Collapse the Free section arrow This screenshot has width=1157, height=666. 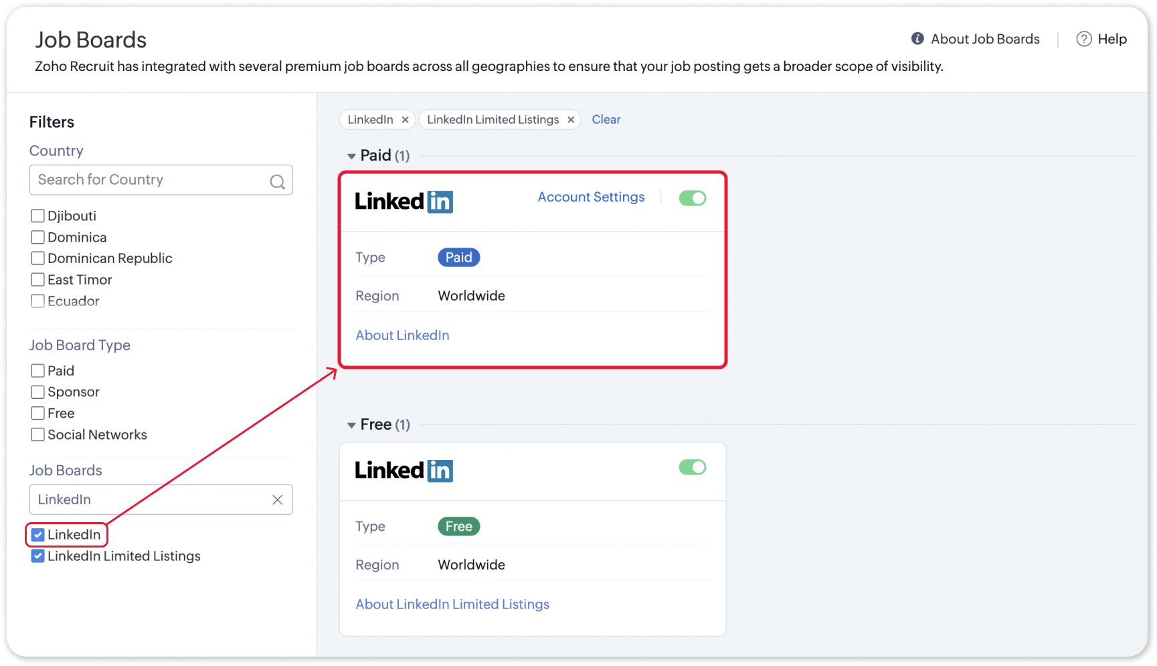pyautogui.click(x=351, y=425)
